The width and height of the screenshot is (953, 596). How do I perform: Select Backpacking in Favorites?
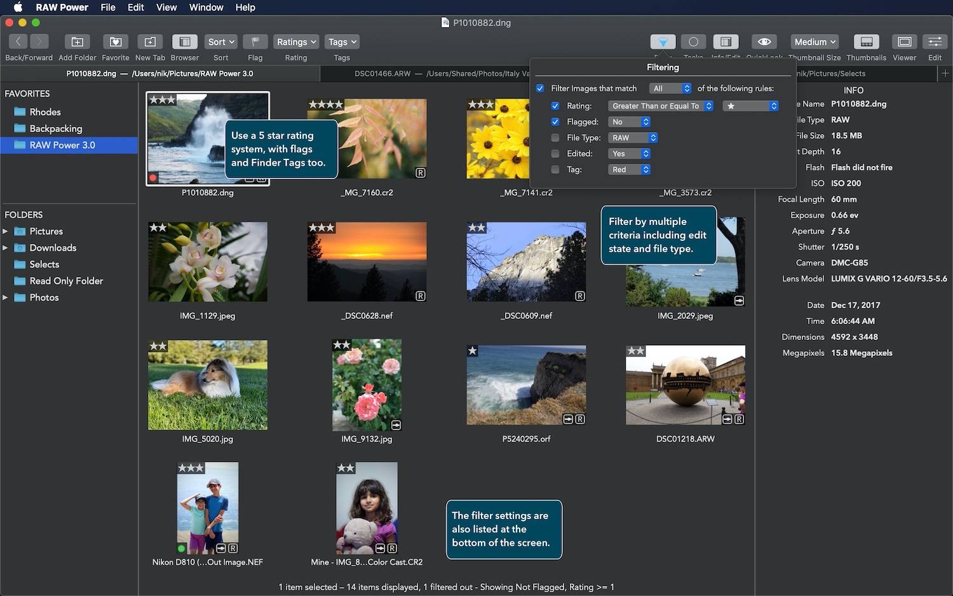point(69,128)
